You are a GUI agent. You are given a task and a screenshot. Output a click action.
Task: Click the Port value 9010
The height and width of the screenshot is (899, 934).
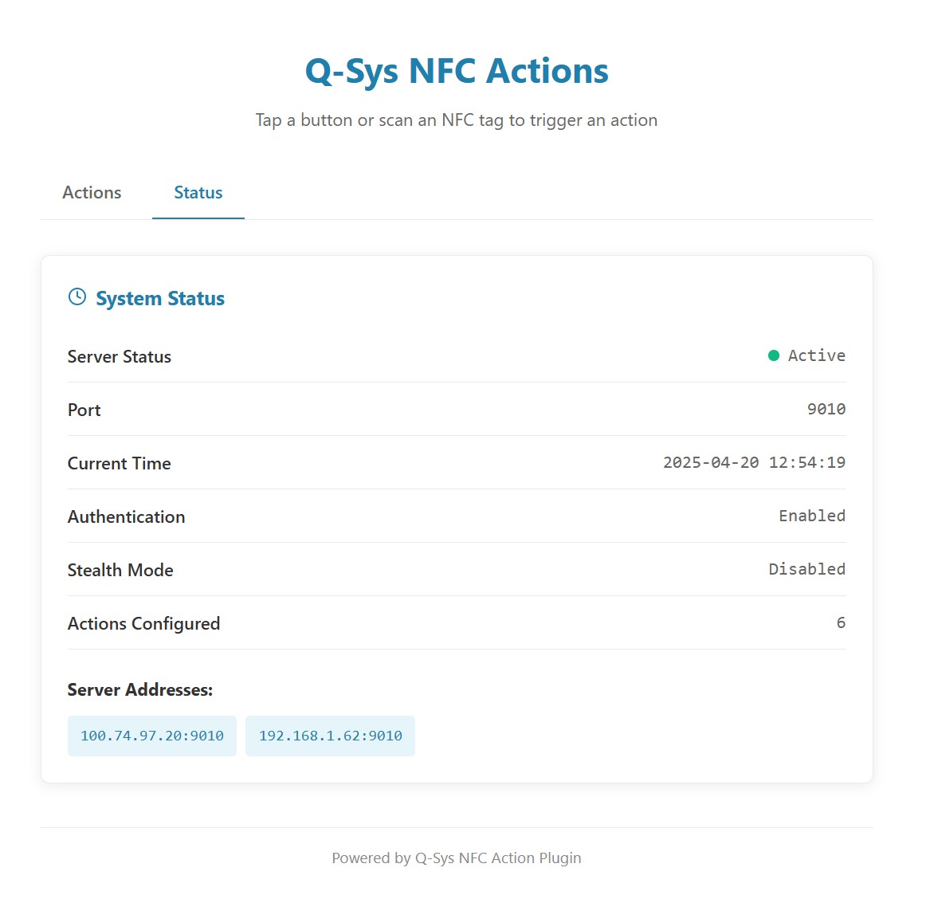pyautogui.click(x=826, y=409)
